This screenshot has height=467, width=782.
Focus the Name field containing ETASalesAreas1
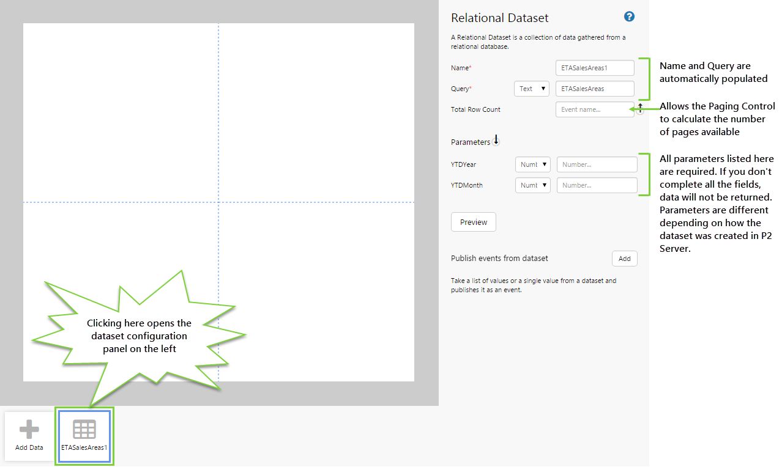coord(594,68)
